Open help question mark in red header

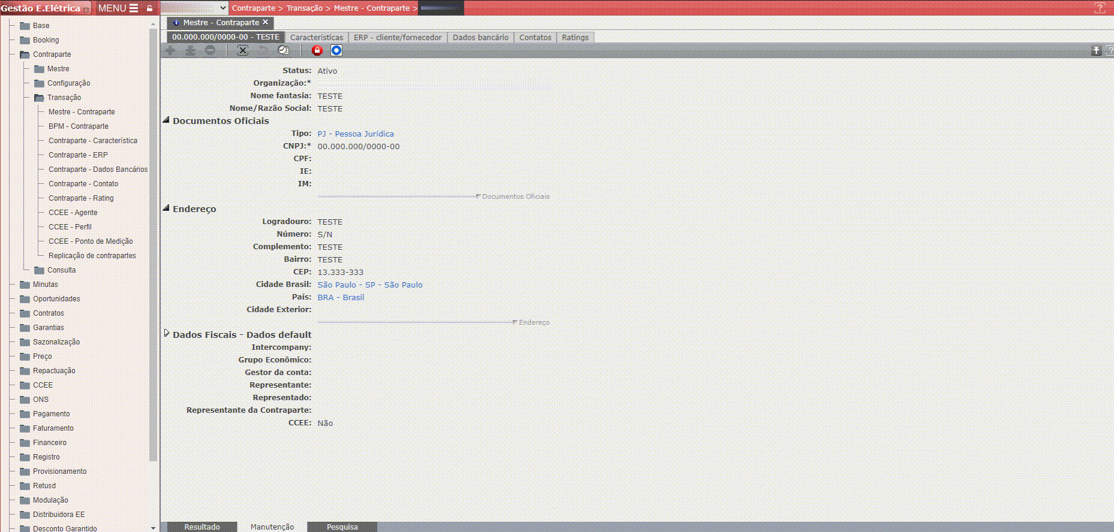coord(1100,8)
